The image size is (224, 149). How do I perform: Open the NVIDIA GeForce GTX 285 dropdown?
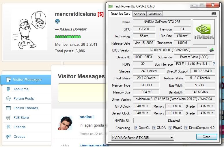click(x=142, y=137)
